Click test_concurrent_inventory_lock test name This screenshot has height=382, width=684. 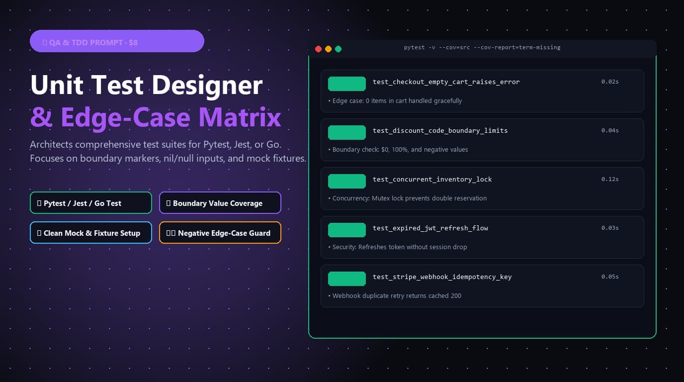[432, 179]
